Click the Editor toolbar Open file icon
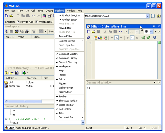 pyautogui.click(x=94, y=32)
